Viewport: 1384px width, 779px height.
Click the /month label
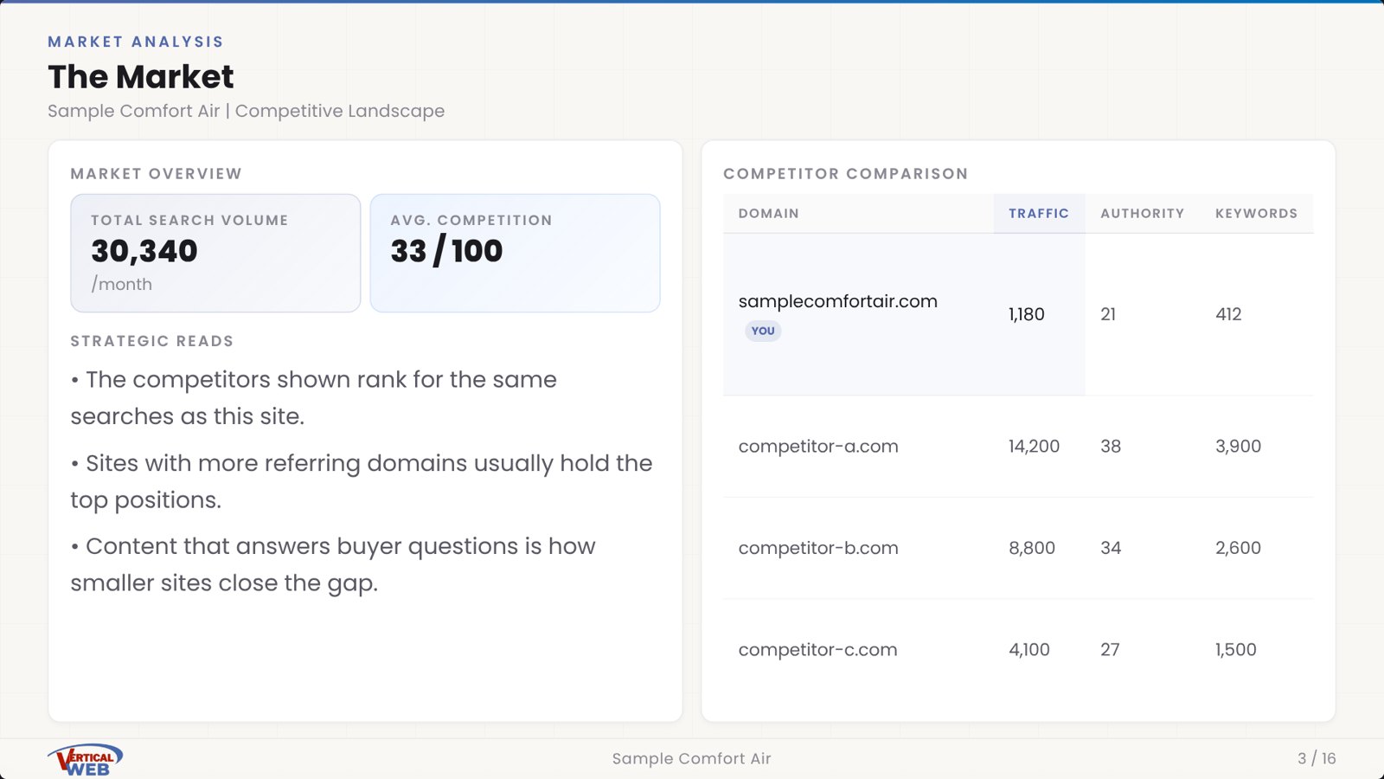click(x=121, y=285)
